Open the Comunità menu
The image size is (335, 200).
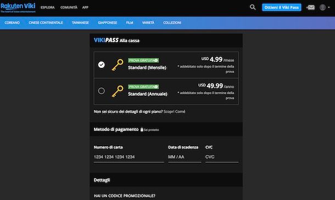(x=69, y=8)
